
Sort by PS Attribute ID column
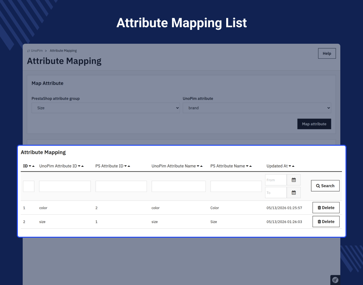click(x=113, y=166)
